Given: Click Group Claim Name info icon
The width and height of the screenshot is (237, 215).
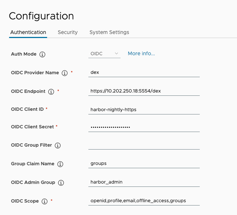Looking at the screenshot, I should 60,164.
